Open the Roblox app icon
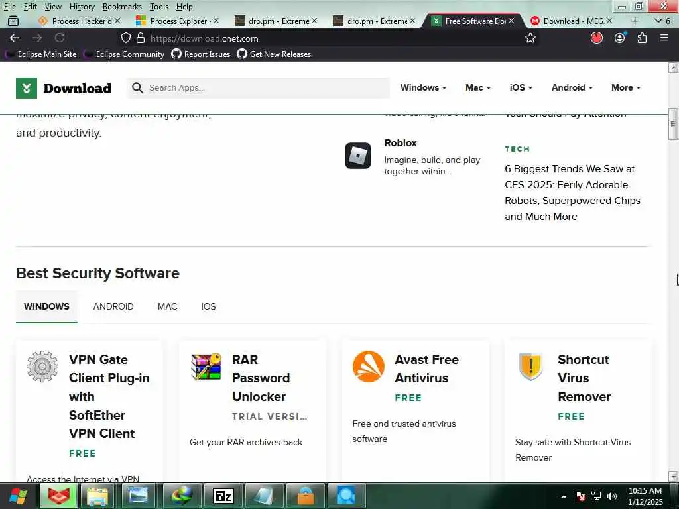This screenshot has height=509, width=679. point(357,156)
